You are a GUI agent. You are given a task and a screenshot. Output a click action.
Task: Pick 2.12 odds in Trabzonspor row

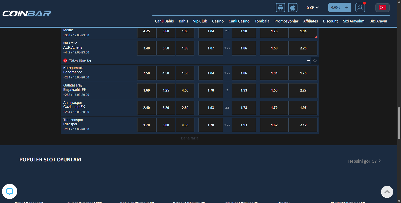[x=303, y=125]
